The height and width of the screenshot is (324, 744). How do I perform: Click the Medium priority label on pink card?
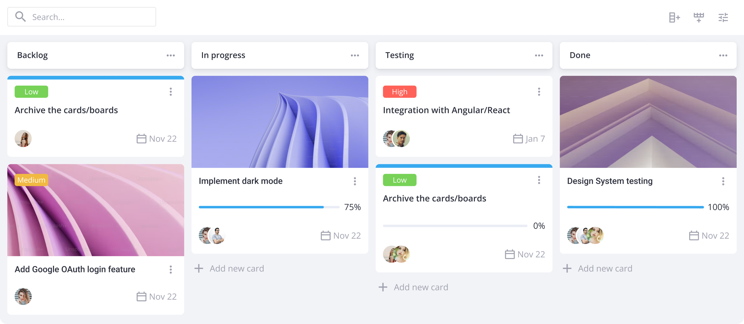(x=31, y=180)
